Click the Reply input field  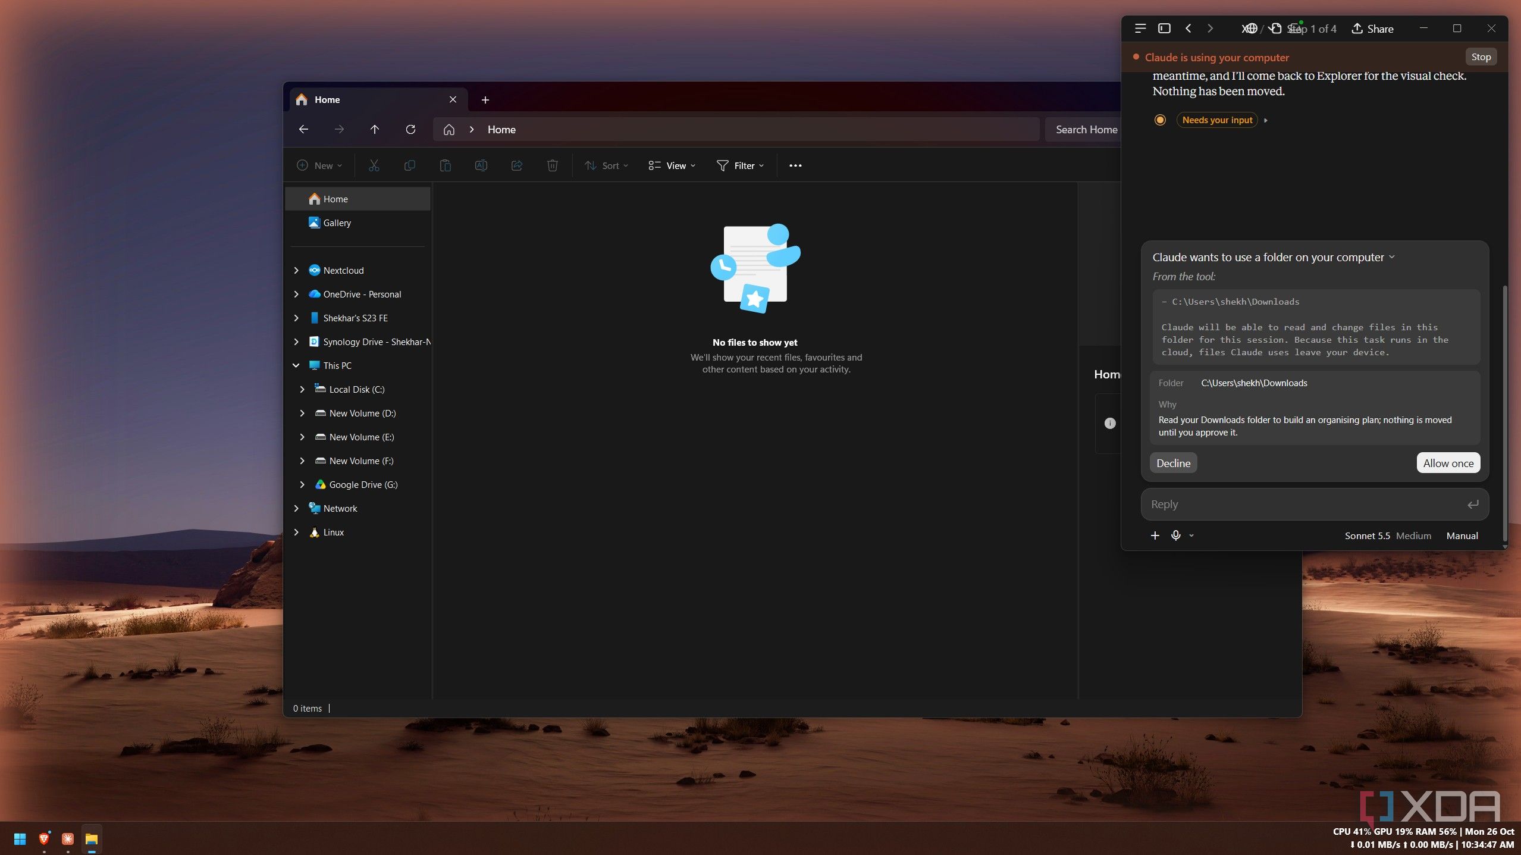click(1315, 504)
